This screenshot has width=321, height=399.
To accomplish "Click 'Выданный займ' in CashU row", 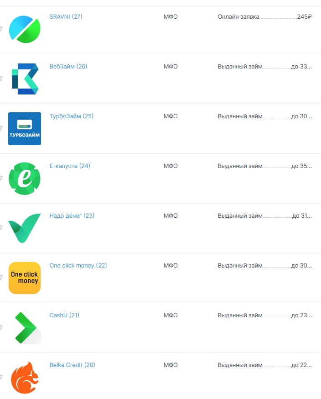I will tap(240, 315).
